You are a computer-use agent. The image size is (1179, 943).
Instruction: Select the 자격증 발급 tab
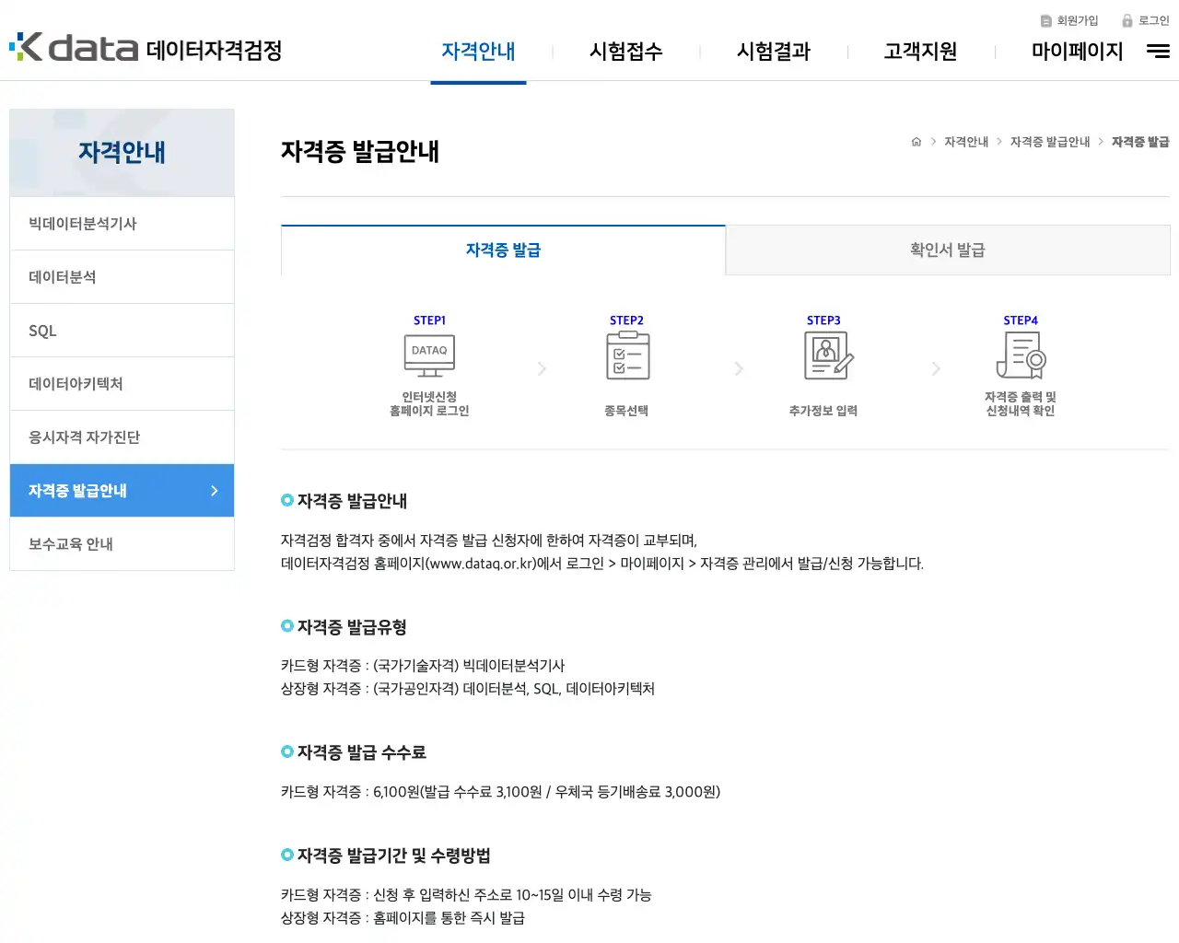click(503, 250)
